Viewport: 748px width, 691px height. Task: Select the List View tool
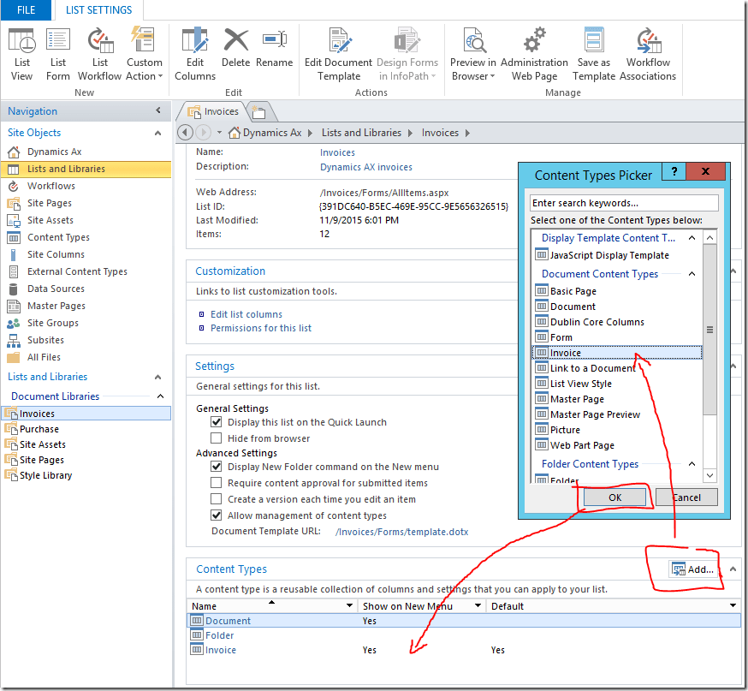pos(21,51)
